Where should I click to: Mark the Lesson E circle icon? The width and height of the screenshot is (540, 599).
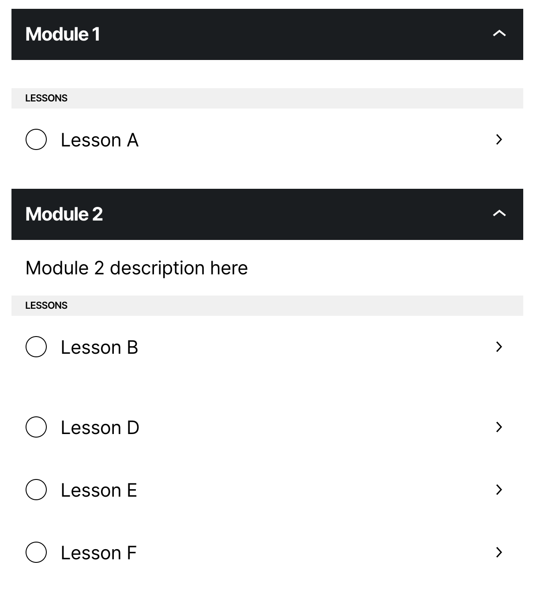coord(36,490)
